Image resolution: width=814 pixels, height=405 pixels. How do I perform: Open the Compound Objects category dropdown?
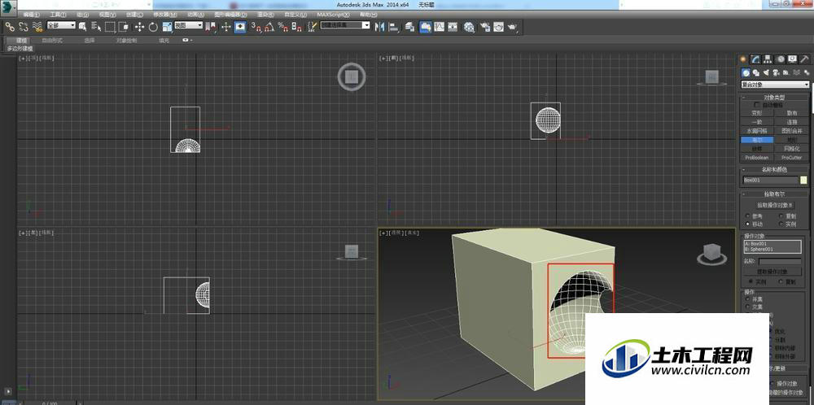click(x=775, y=85)
